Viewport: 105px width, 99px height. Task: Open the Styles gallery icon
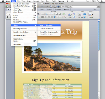pyautogui.click(x=70, y=15)
